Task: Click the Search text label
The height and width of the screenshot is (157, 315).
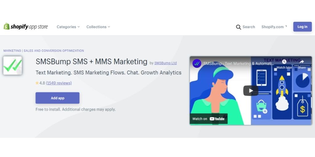Action: [249, 27]
